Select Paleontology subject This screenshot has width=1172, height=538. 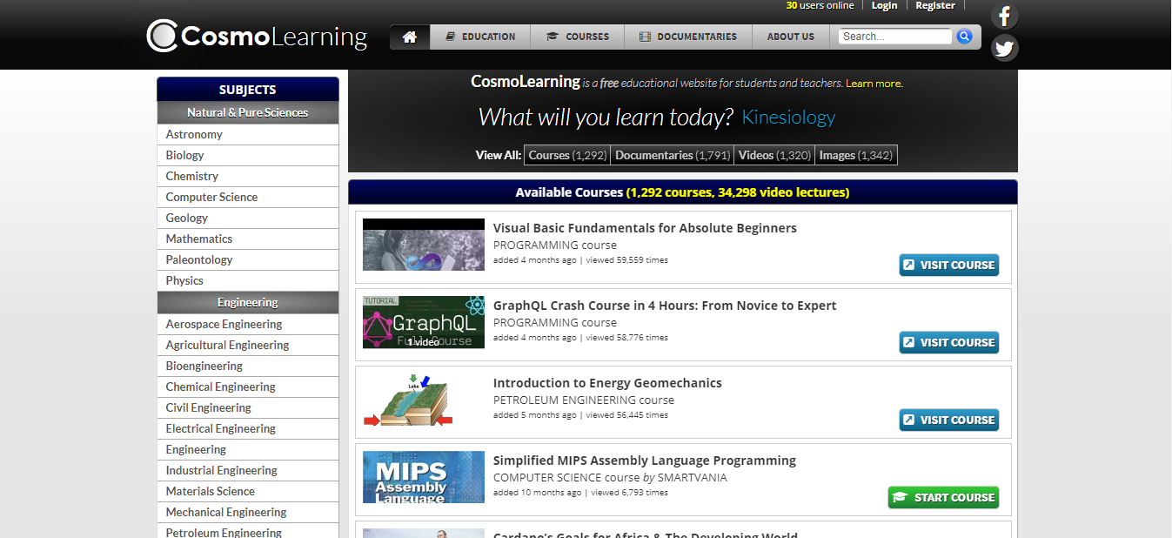pos(248,259)
